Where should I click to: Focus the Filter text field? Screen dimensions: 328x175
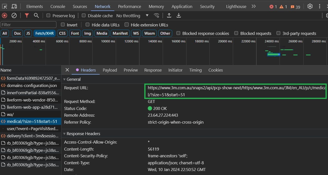pyautogui.click(x=28, y=25)
